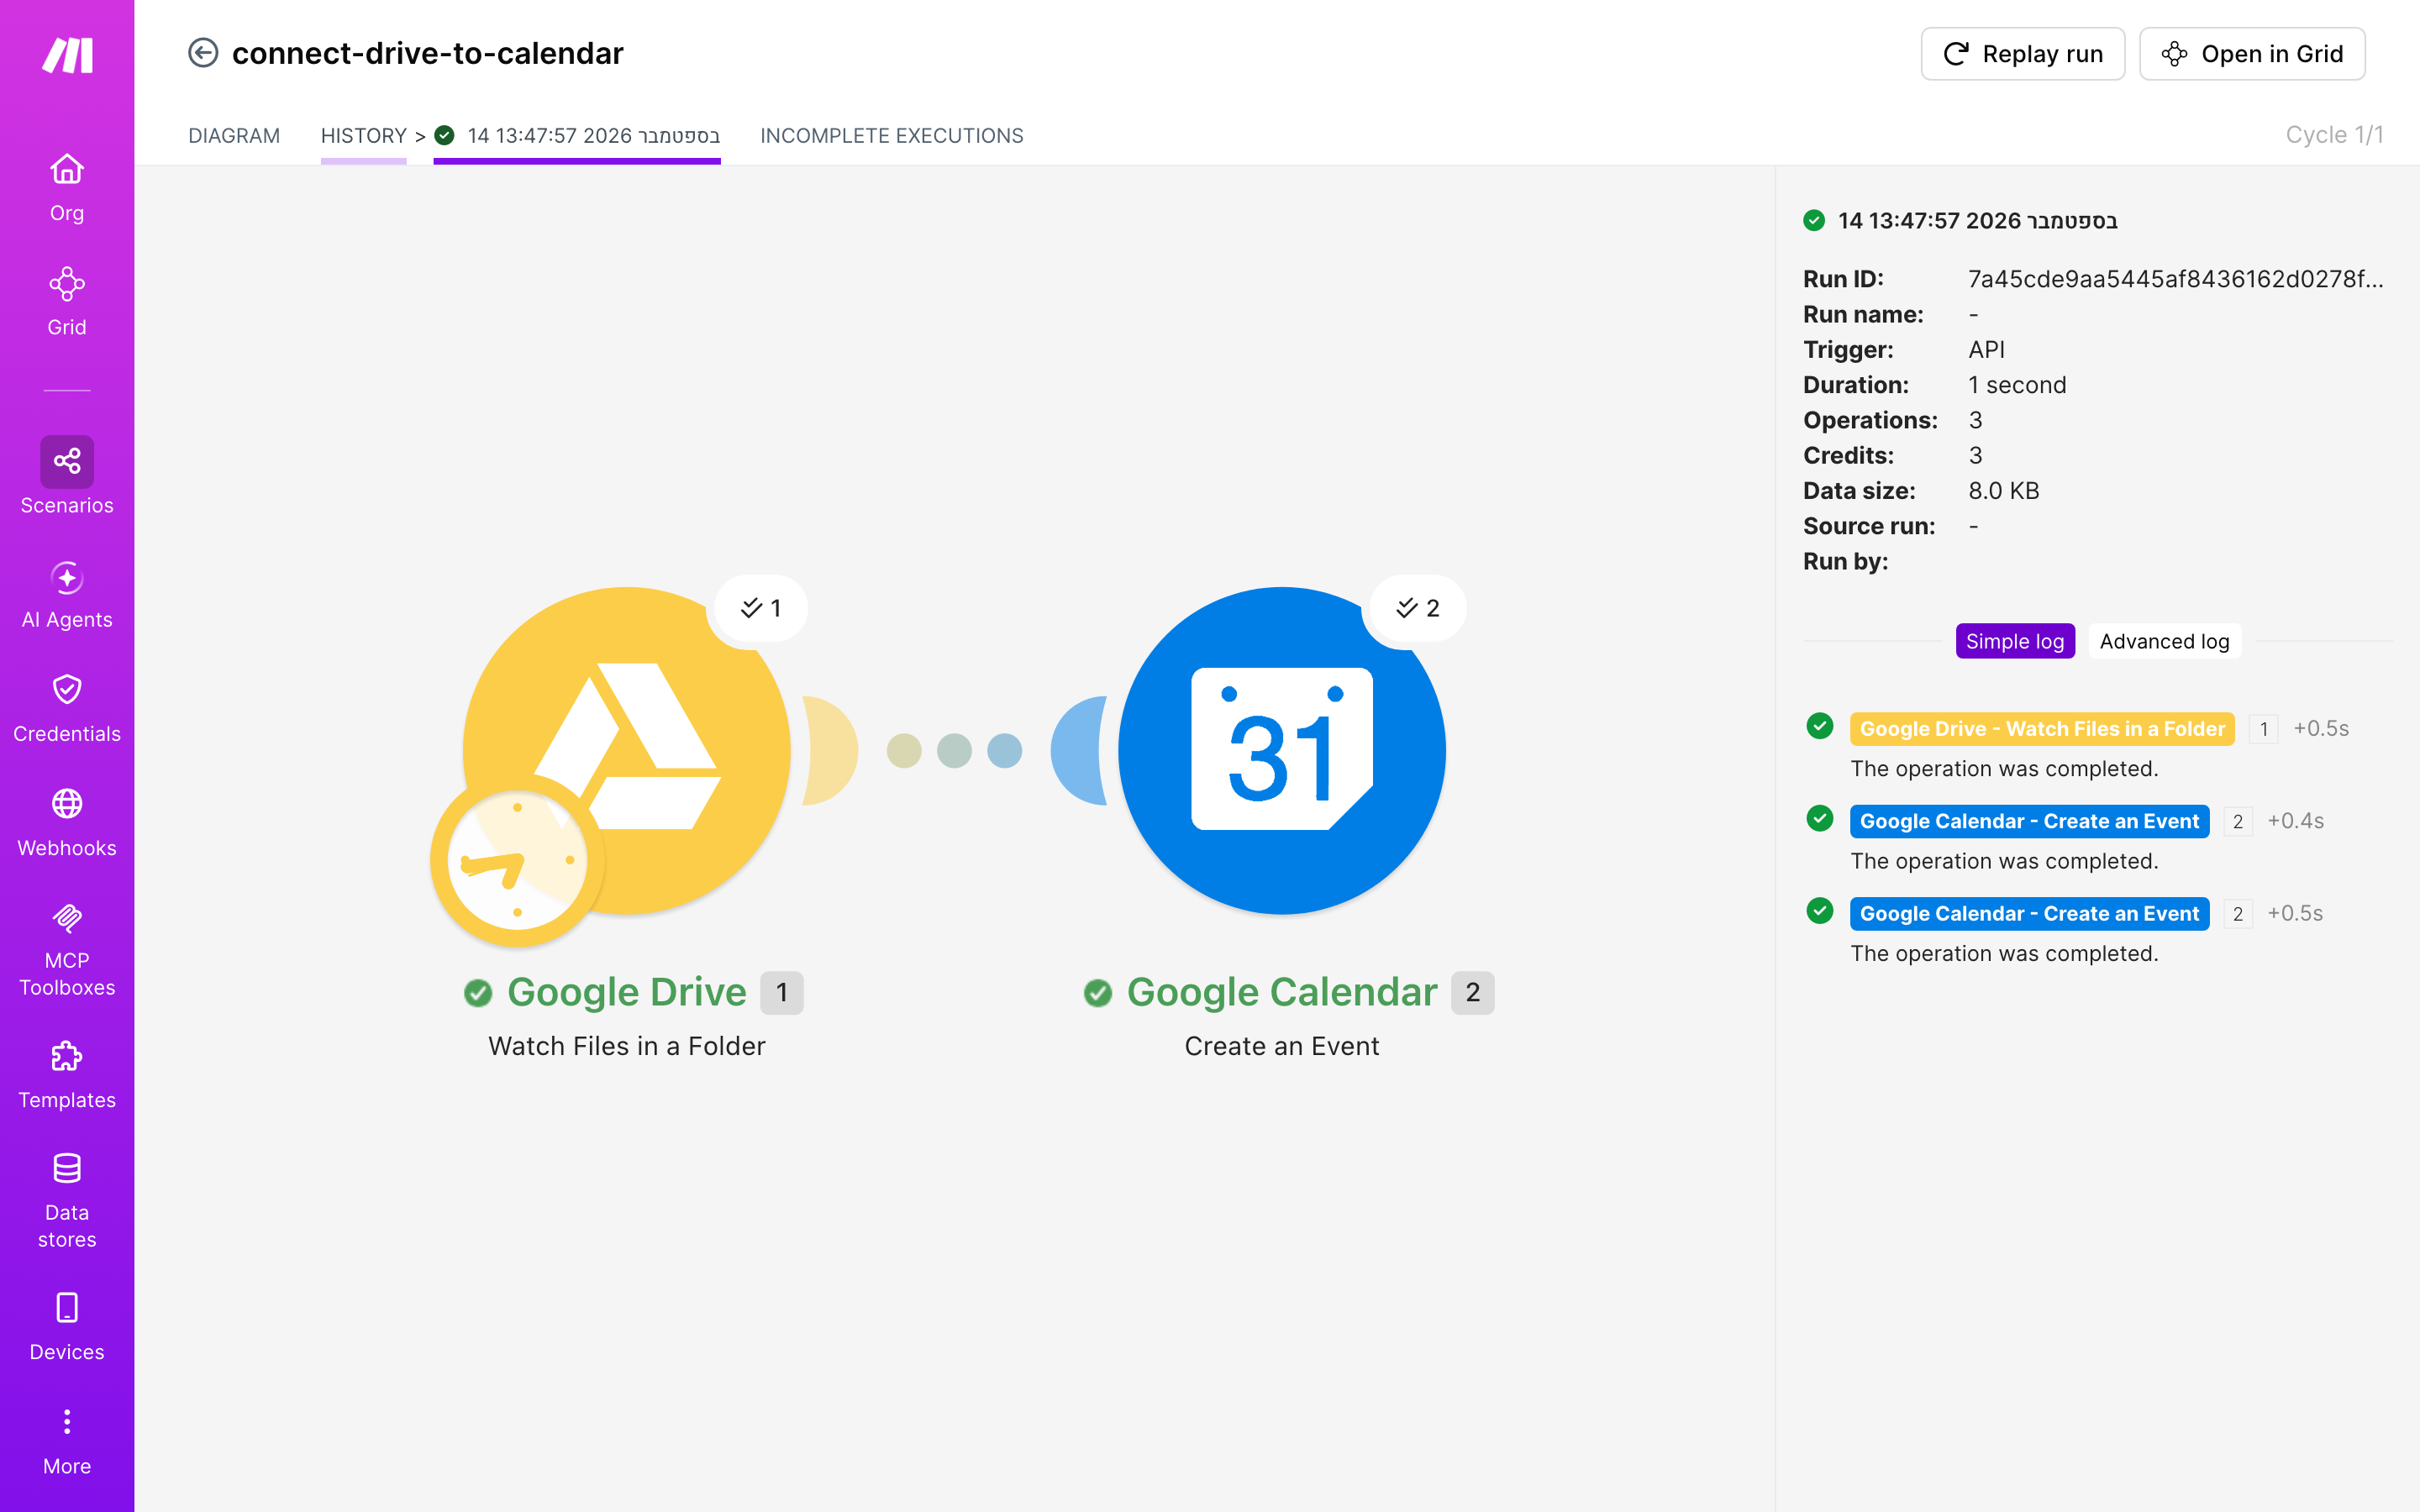The height and width of the screenshot is (1512, 2420).
Task: Click the Google Calendar log entry at +0.5s
Action: click(2029, 913)
